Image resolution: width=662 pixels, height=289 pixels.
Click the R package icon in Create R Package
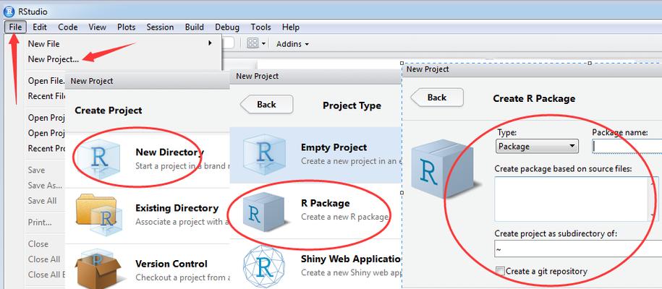pos(446,170)
